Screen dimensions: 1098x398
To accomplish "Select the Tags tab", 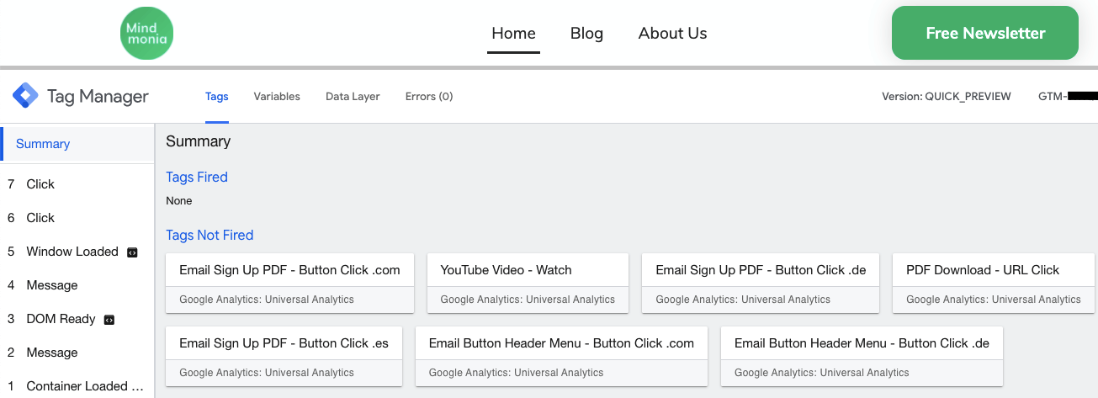I will click(x=217, y=97).
